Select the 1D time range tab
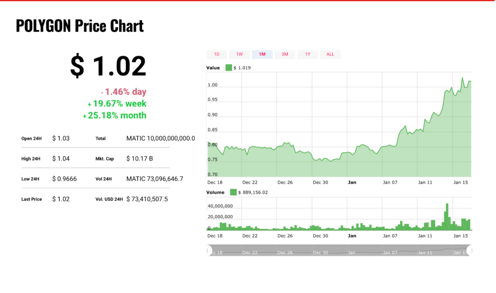Viewport: 496px width, 293px height. pyautogui.click(x=217, y=54)
